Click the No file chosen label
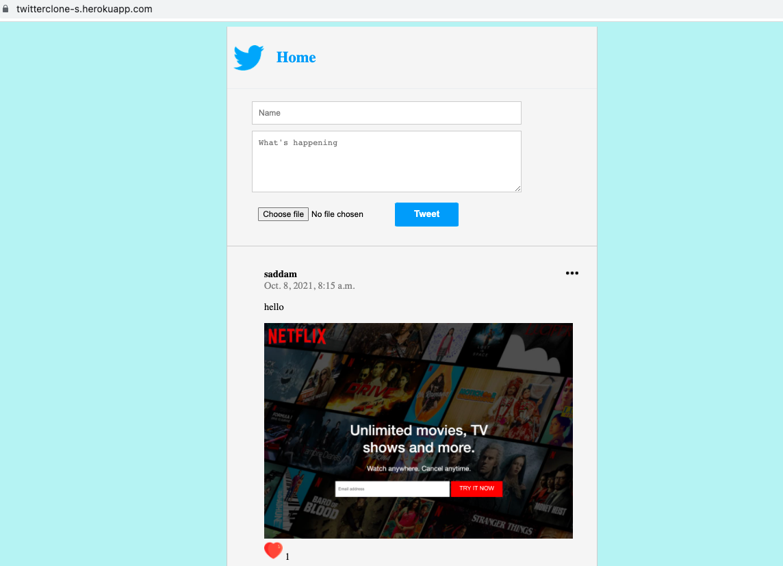 [337, 214]
